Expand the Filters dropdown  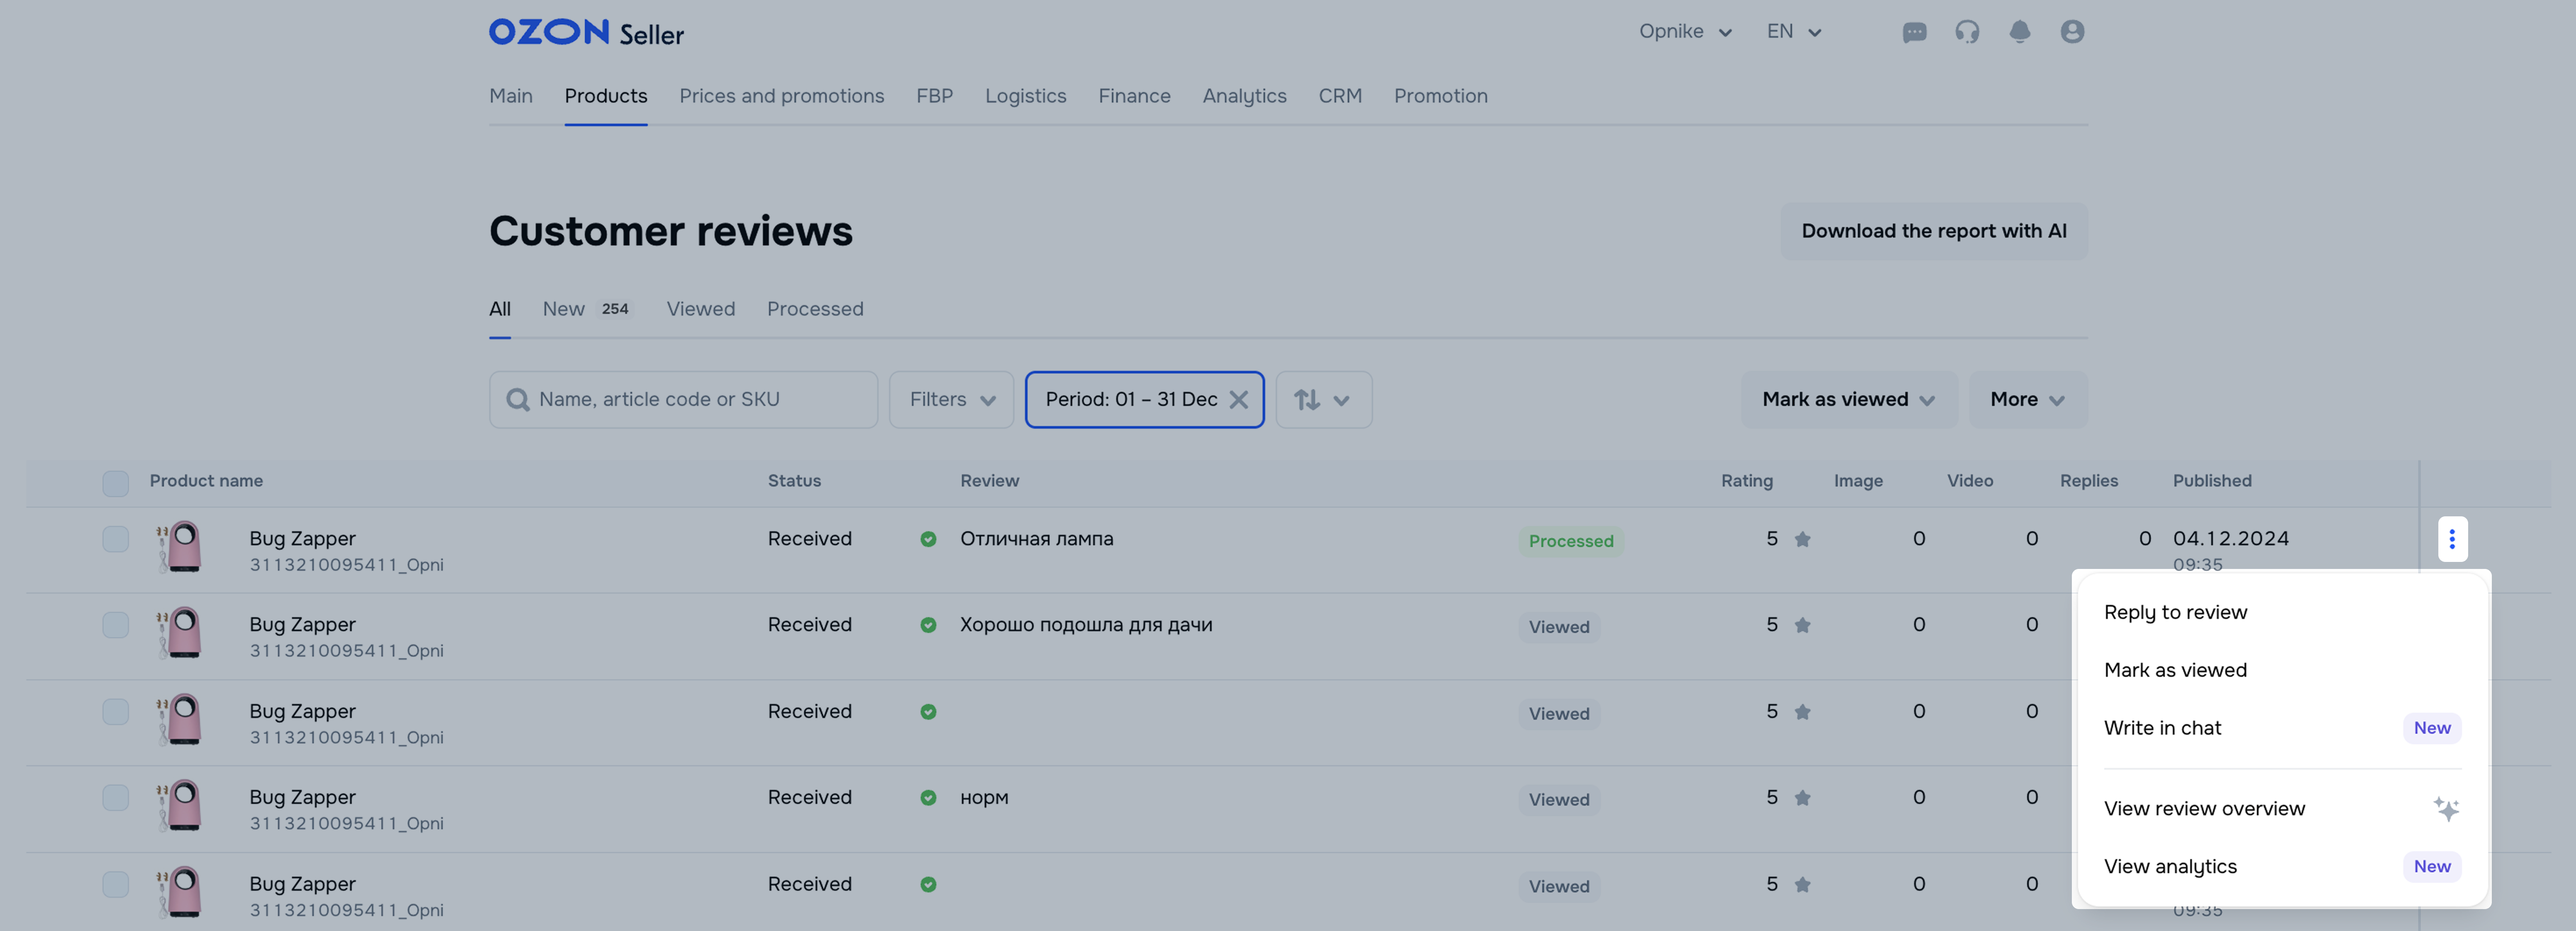coord(951,400)
